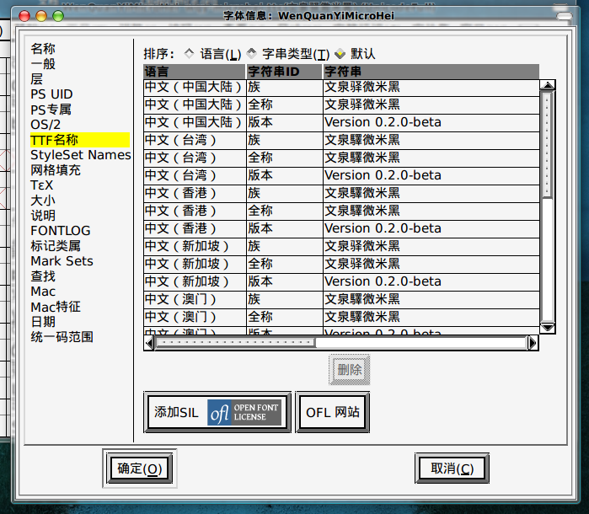The height and width of the screenshot is (514, 589).
Task: Select sort by 语言(L) radio button
Action: click(x=189, y=54)
